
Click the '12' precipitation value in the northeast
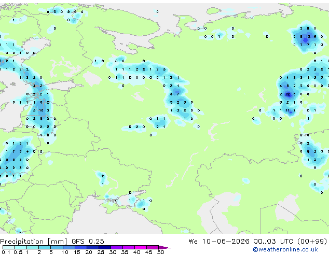pos(308,36)
